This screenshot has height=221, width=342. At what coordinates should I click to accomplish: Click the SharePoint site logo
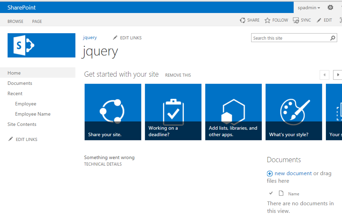pos(41,45)
